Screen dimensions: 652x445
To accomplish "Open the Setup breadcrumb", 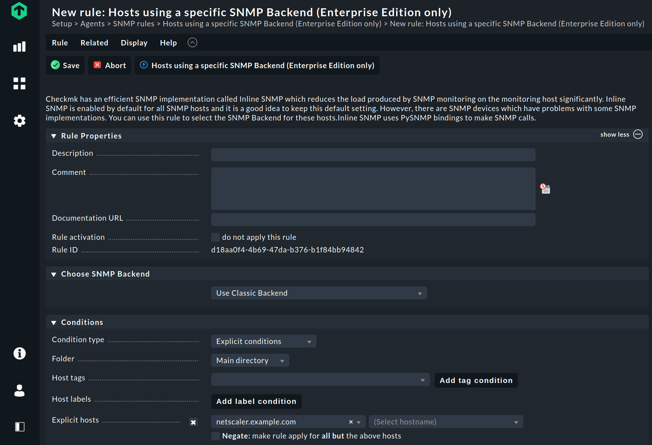I will tap(62, 23).
